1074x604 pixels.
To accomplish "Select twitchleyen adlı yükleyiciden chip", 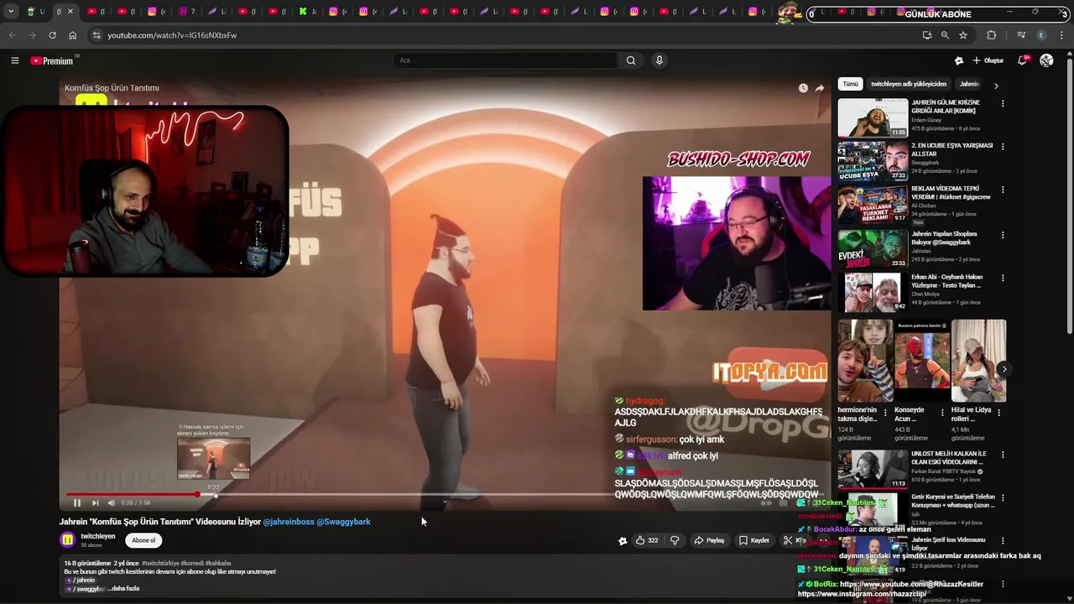I will click(909, 84).
